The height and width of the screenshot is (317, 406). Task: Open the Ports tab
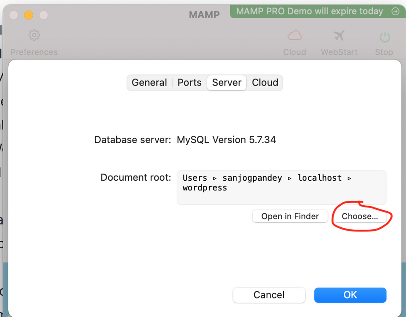(190, 83)
